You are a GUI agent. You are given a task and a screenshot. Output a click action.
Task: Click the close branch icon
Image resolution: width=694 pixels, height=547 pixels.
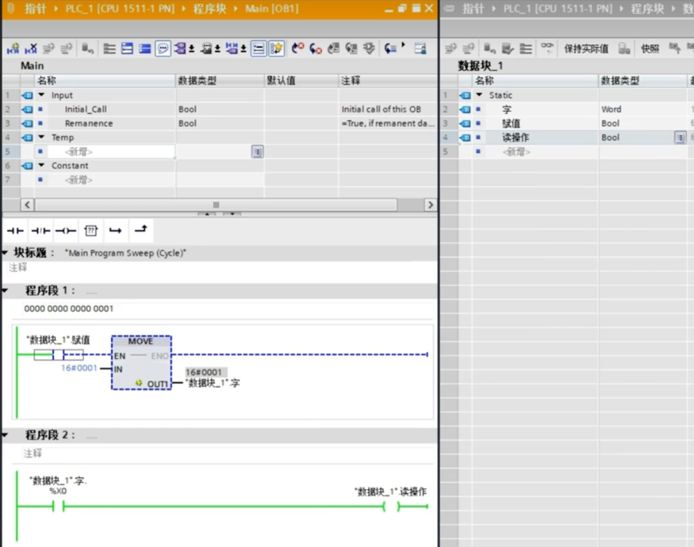pyautogui.click(x=140, y=231)
